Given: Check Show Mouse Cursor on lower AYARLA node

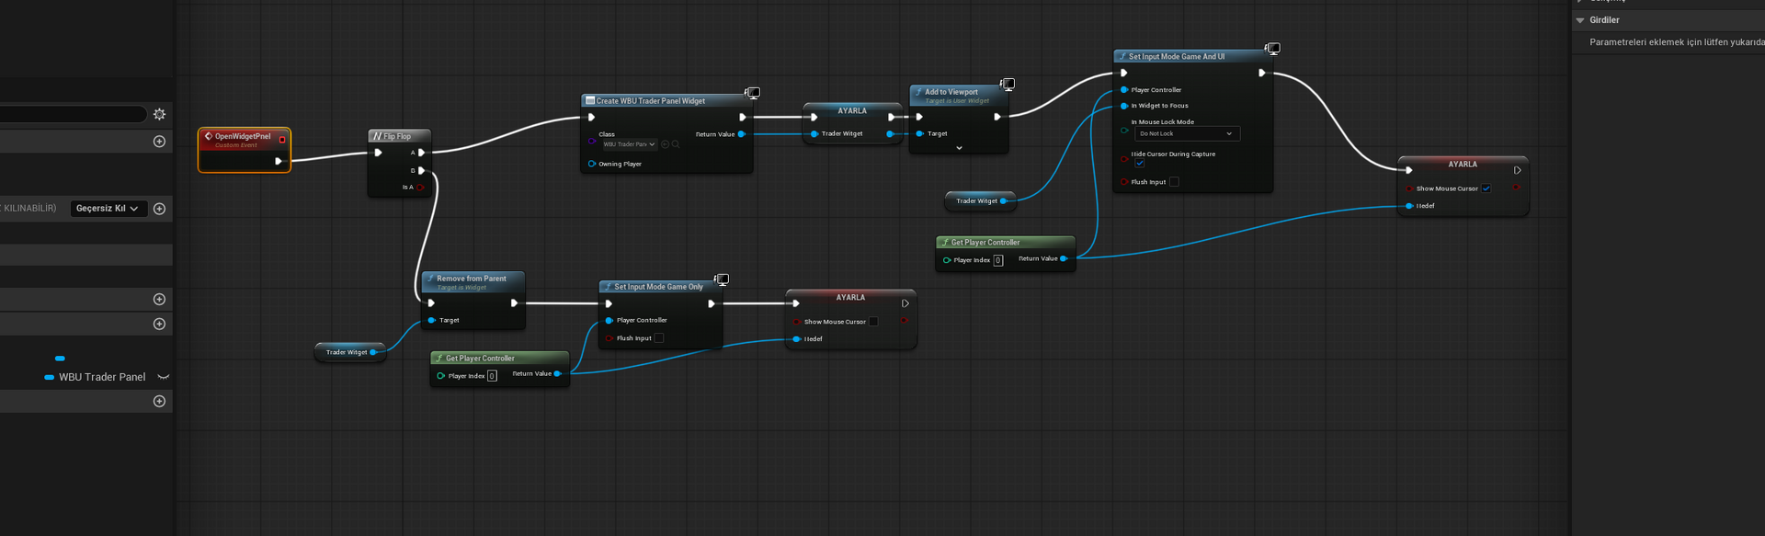Looking at the screenshot, I should 873,322.
